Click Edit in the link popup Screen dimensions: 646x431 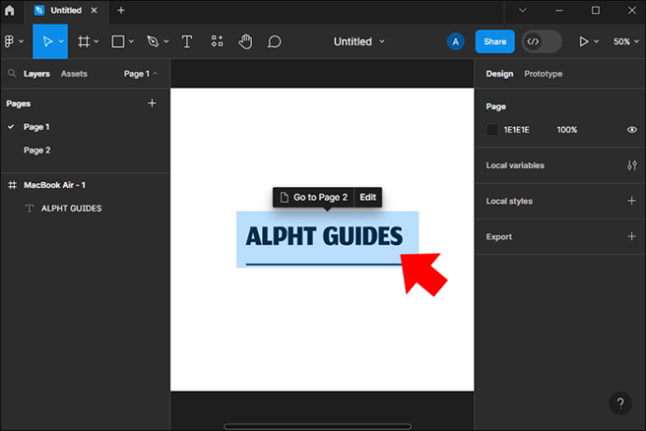(368, 197)
